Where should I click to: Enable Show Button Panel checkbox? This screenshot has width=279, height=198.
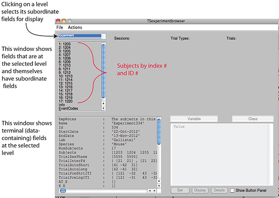(232, 191)
